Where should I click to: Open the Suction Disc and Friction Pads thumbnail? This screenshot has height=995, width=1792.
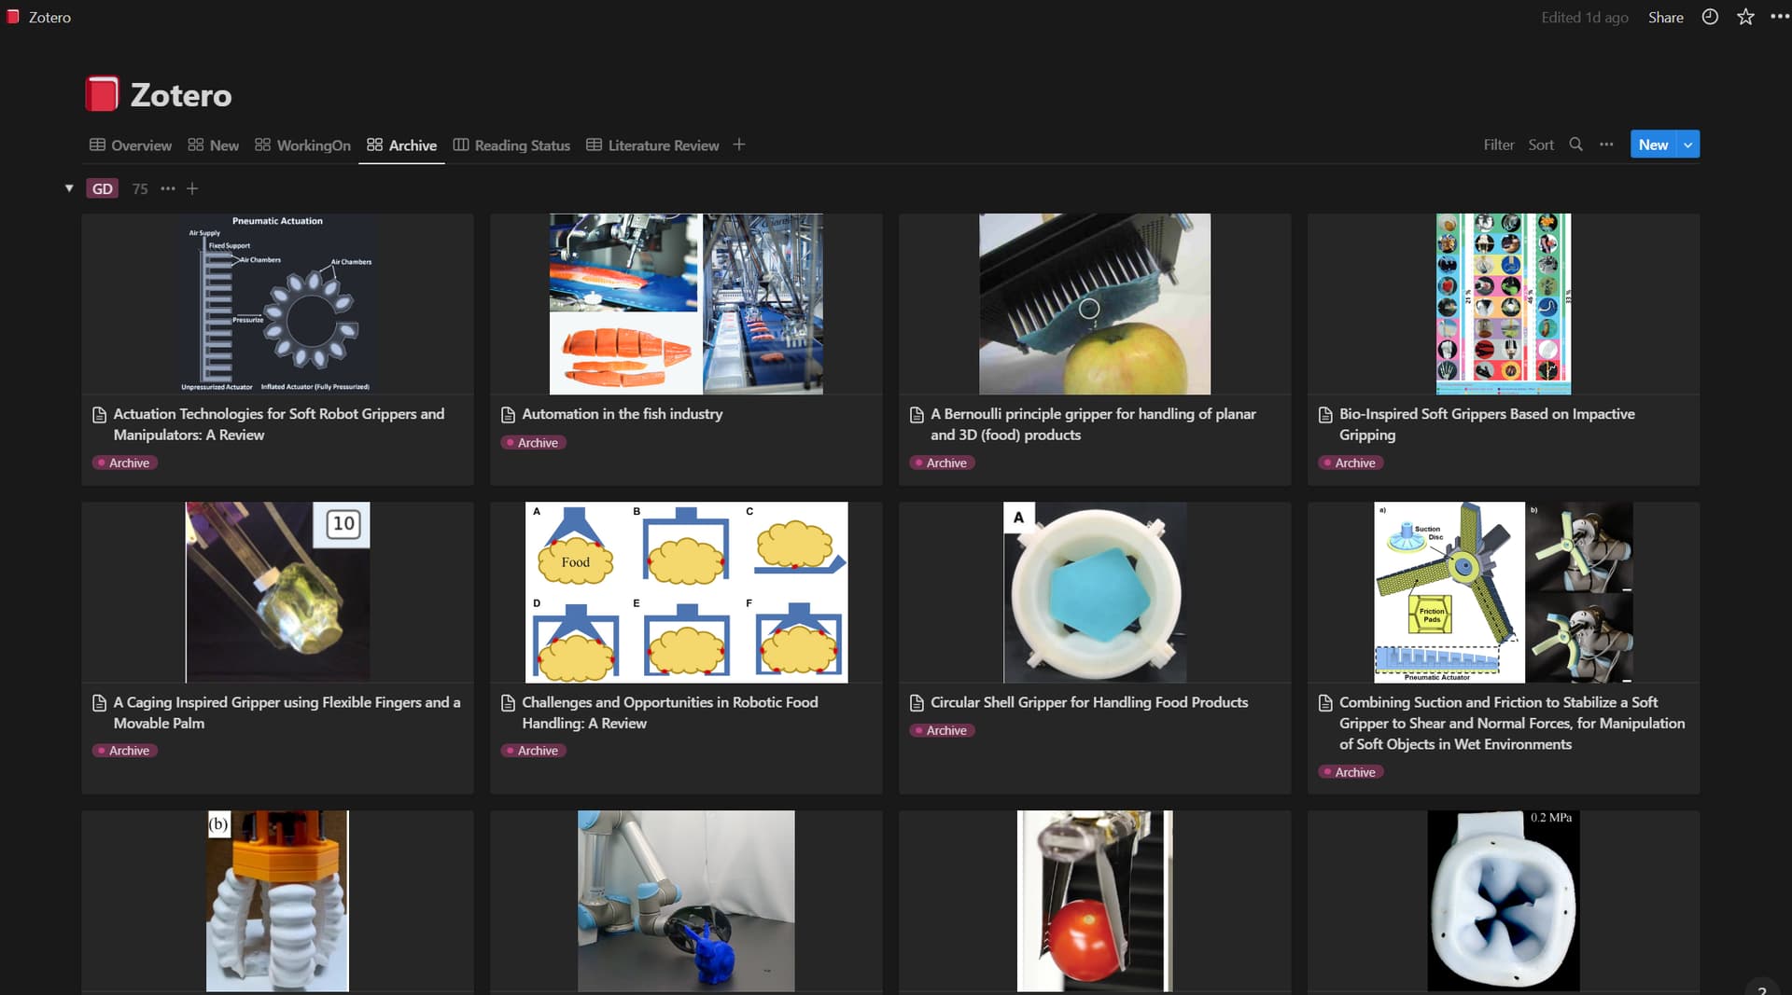click(x=1503, y=592)
